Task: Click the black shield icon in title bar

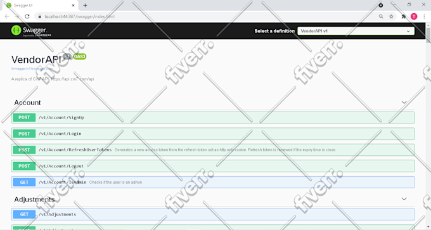Action: tap(381, 5)
